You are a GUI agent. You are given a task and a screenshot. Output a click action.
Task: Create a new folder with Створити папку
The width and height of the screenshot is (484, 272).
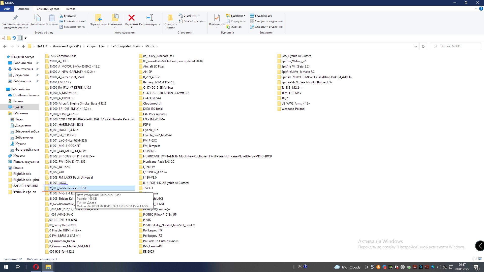[171, 21]
